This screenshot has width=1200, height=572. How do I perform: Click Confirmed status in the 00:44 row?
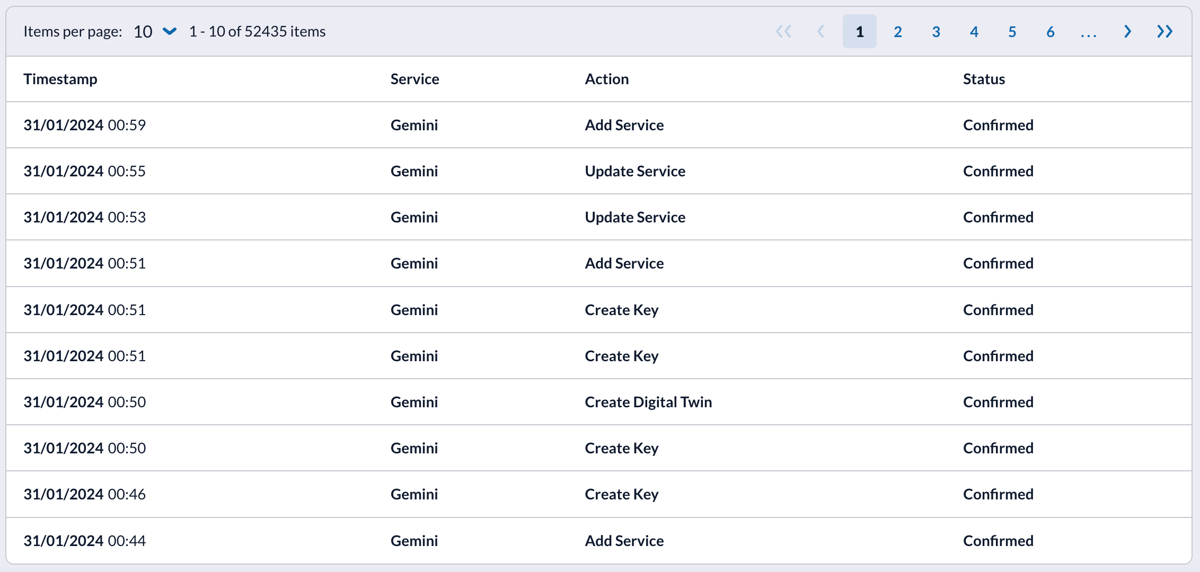(x=998, y=541)
